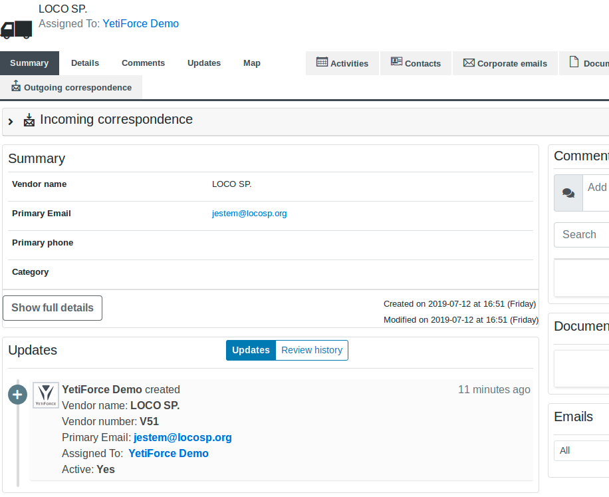Click the plus icon in Updates timeline
The width and height of the screenshot is (609, 497).
click(17, 395)
